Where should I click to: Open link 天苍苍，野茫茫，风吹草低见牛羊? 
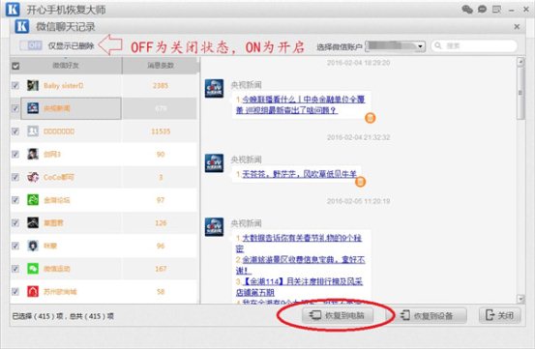coord(299,174)
